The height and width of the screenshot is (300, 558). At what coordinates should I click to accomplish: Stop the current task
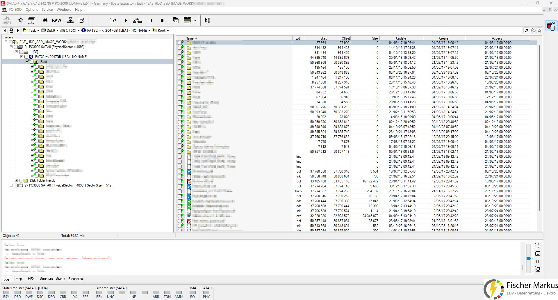[162, 20]
